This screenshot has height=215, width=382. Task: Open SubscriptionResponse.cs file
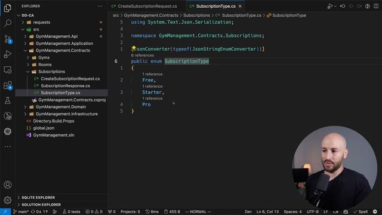tap(61, 85)
